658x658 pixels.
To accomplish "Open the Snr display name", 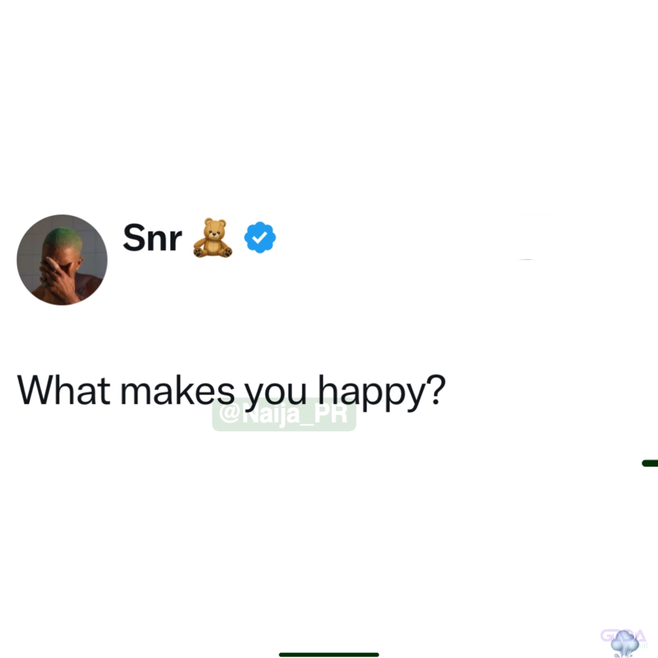I will (152, 238).
